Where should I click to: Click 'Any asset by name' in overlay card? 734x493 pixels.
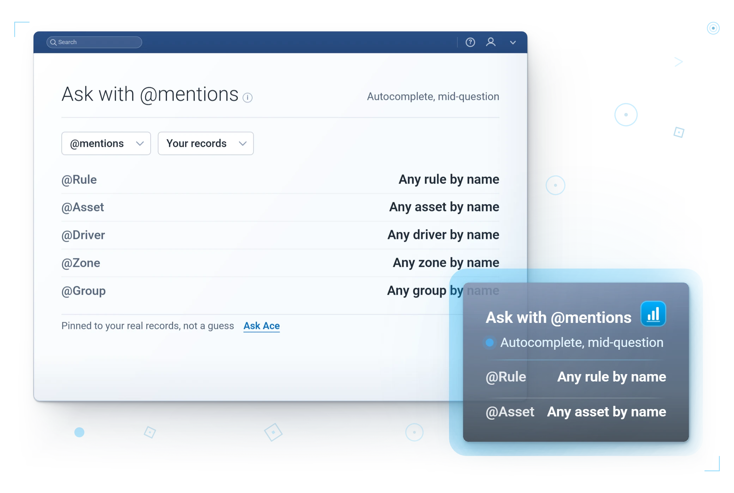tap(607, 412)
